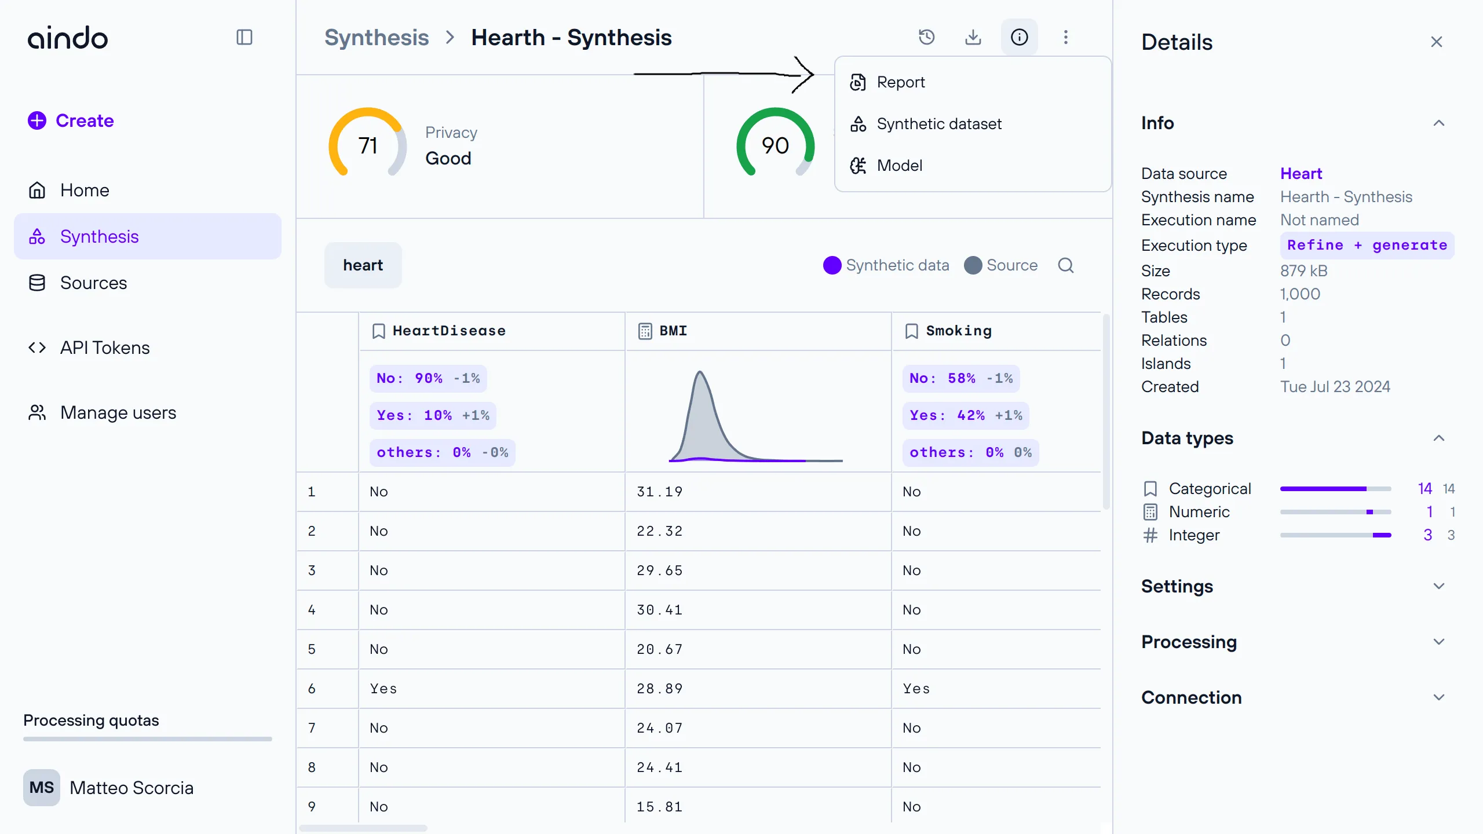Click HeartDisease 'No: 90%' chip

pos(428,379)
